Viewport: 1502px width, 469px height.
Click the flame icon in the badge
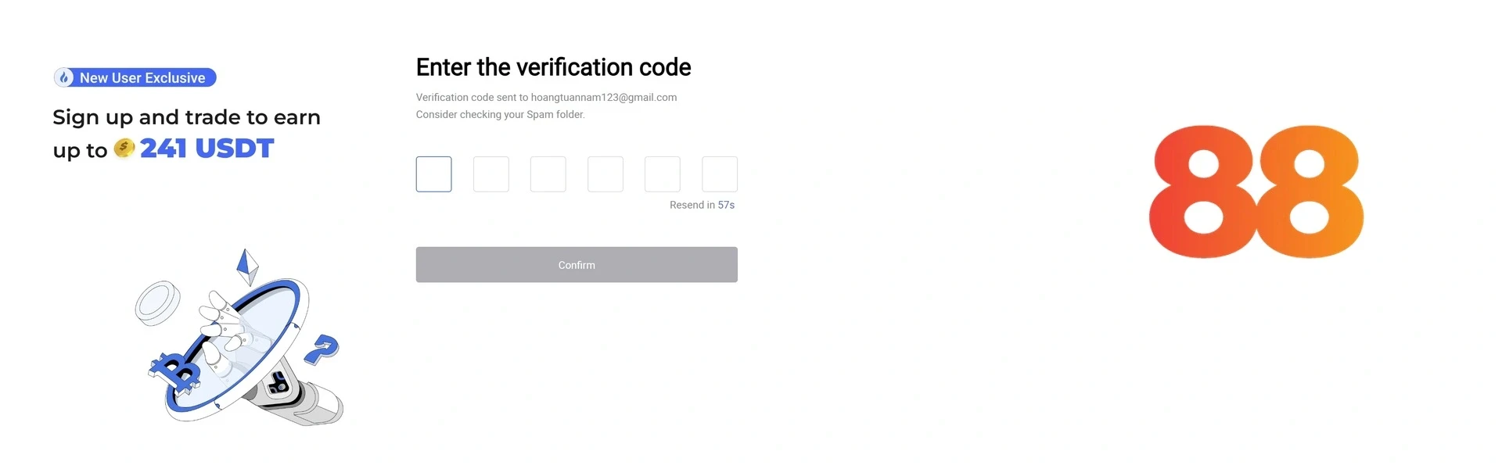tap(65, 77)
